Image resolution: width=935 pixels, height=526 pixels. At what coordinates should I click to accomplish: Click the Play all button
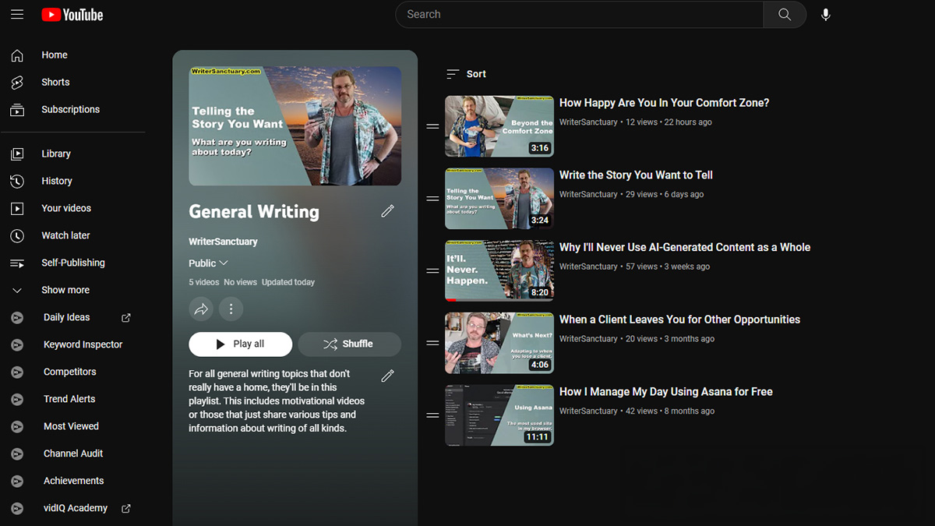240,344
